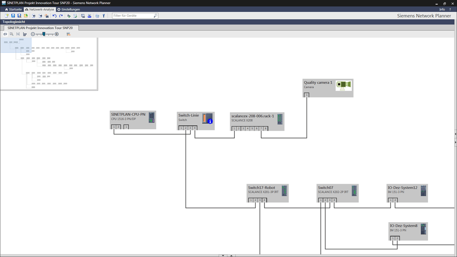This screenshot has height=257, width=457.
Task: Open the Info link in top right
Action: pos(442,9)
